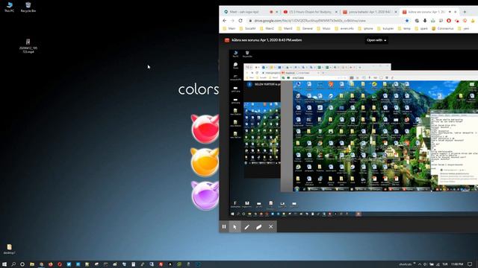Pause the screen recording
Viewport: 478px width, 268px height.
(224, 226)
